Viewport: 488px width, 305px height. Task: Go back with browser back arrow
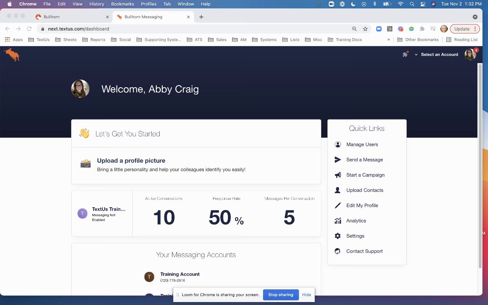[8, 29]
